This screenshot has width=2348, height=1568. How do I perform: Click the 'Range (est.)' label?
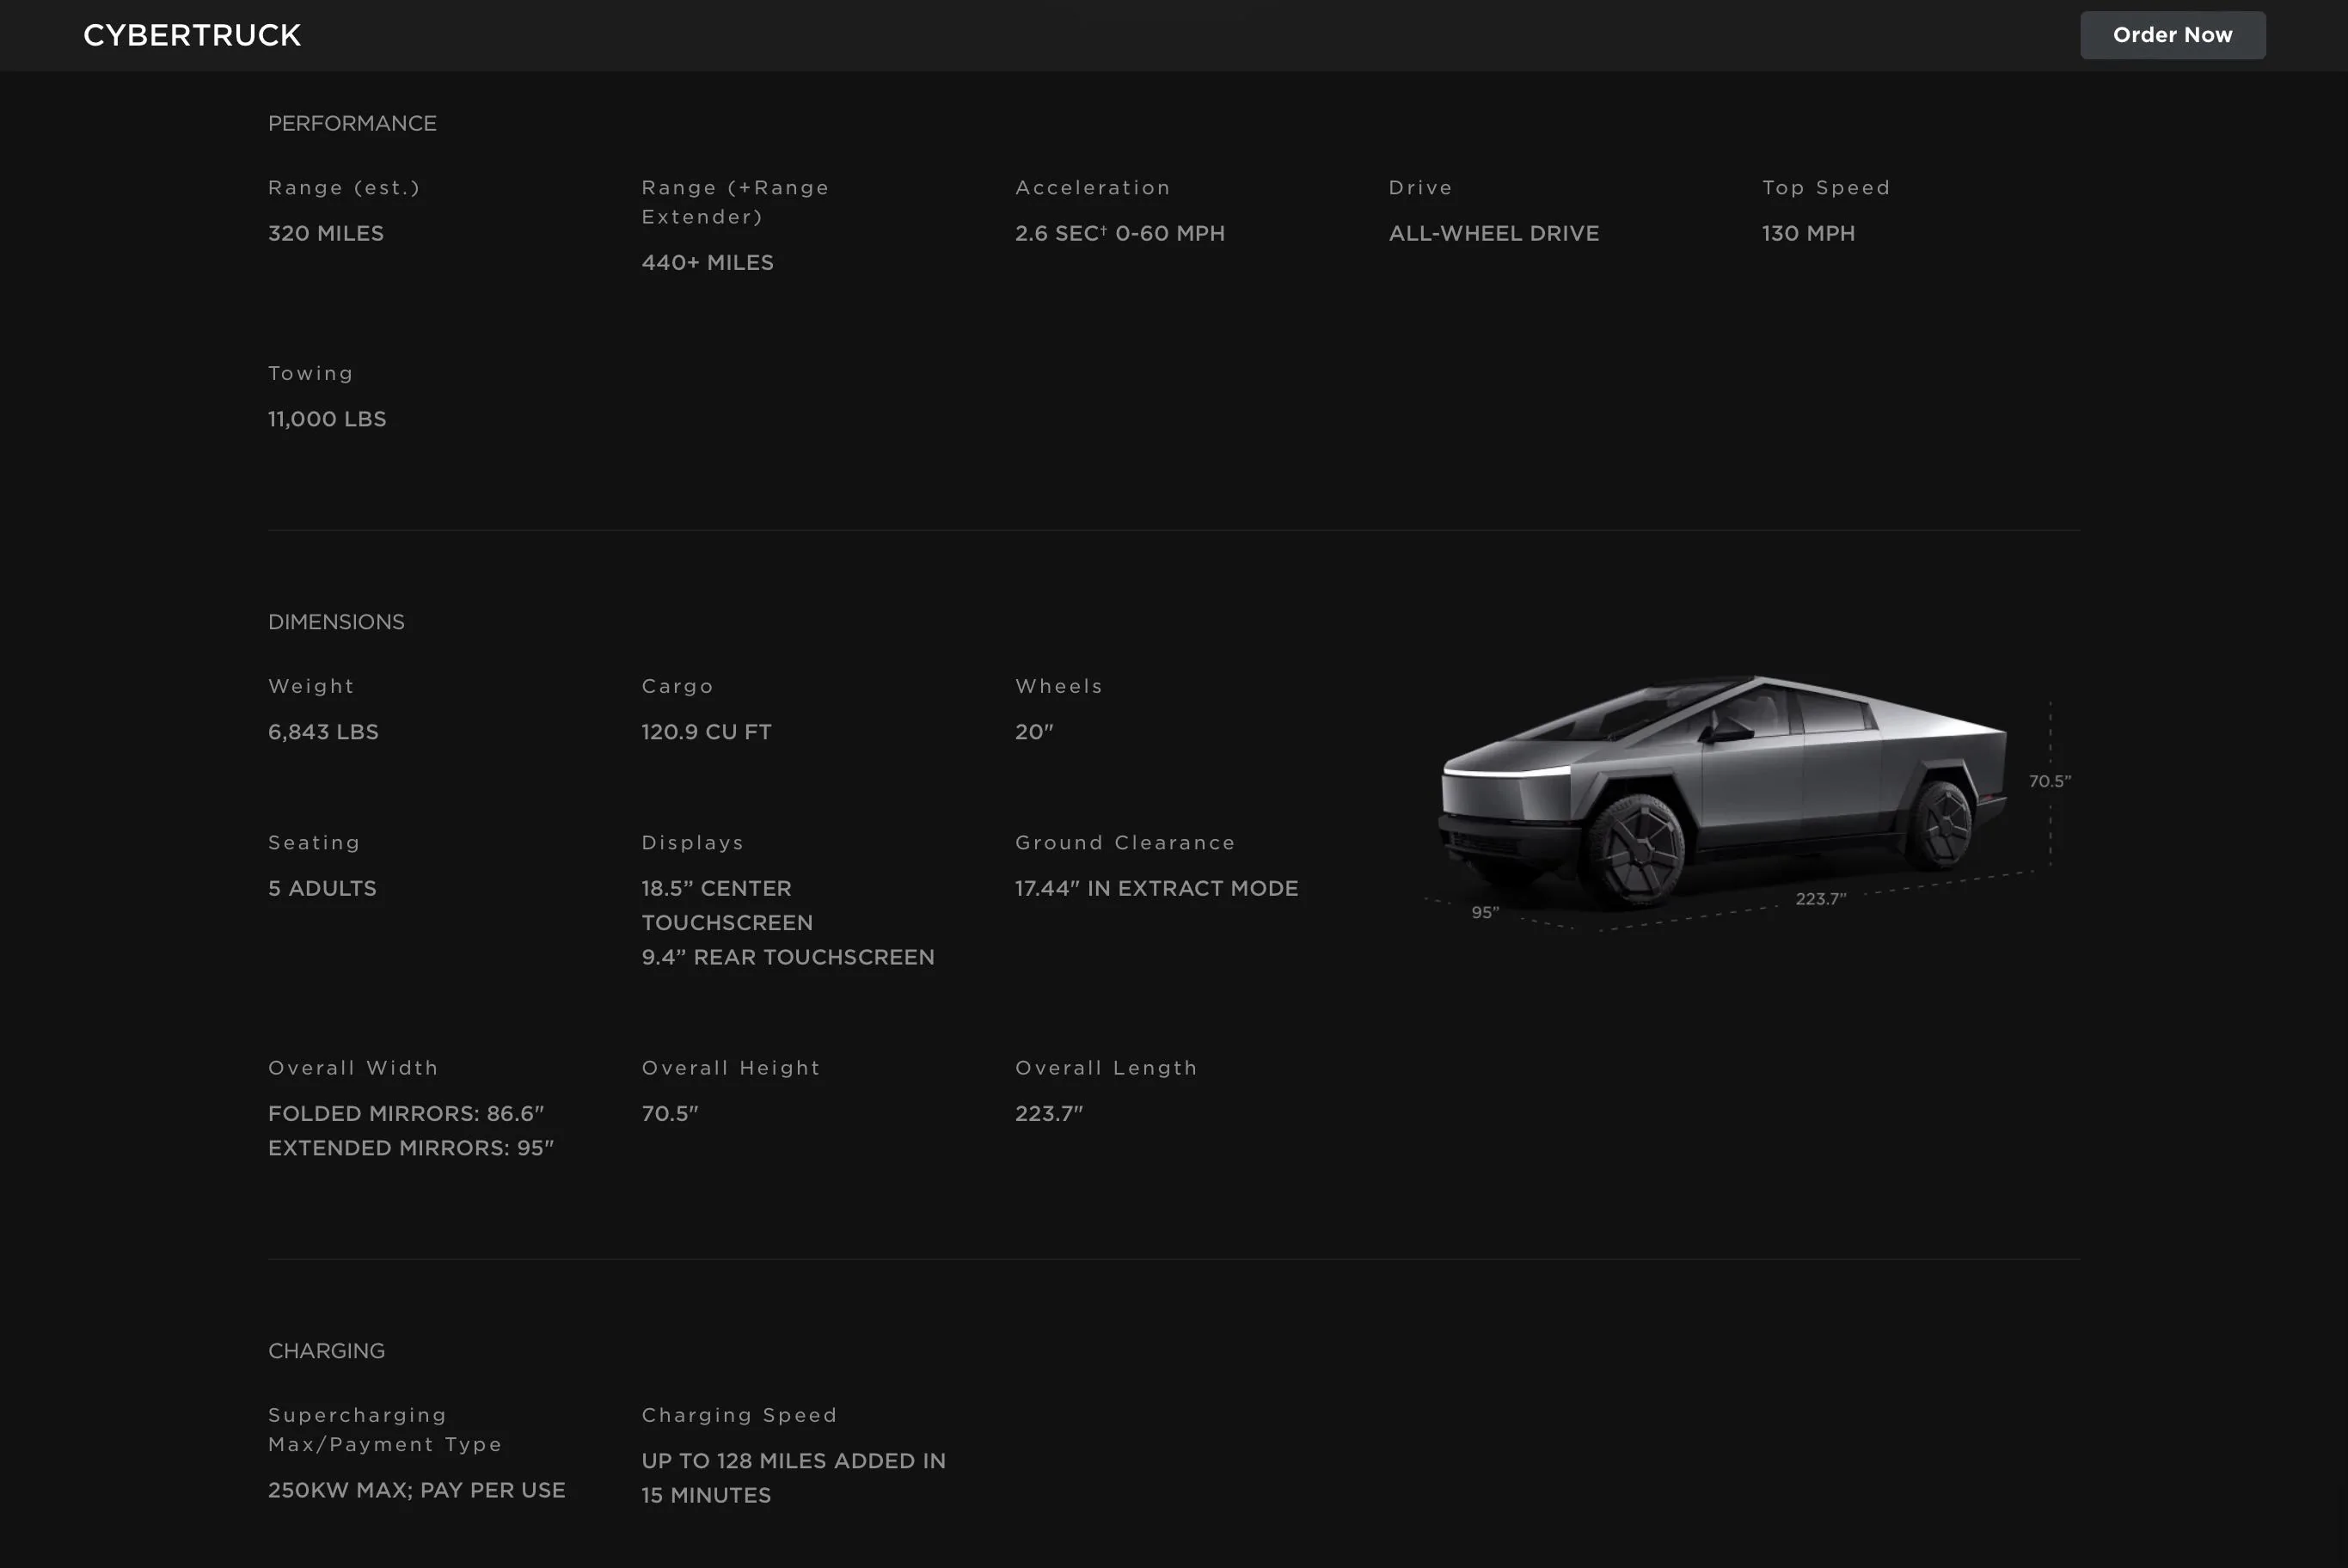(x=344, y=188)
